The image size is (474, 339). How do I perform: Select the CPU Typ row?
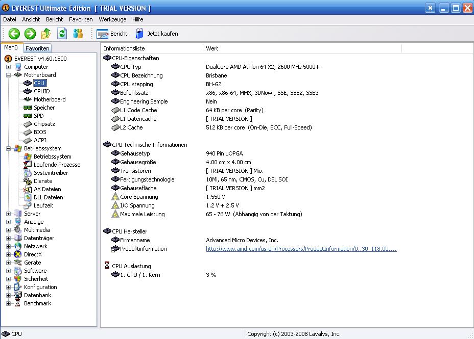tap(215, 67)
